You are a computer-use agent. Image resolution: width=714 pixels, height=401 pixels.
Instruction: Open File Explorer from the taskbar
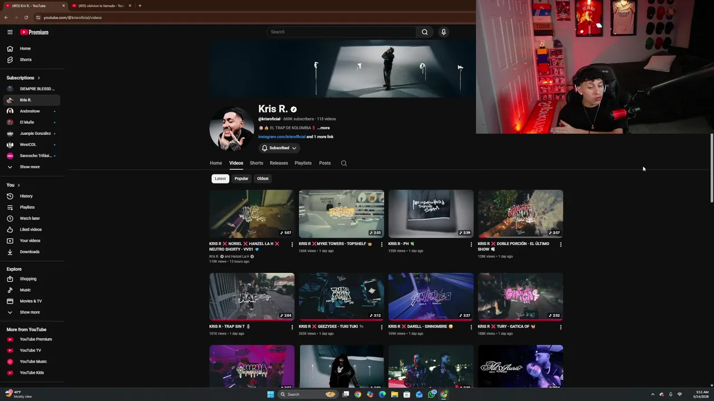[394, 394]
